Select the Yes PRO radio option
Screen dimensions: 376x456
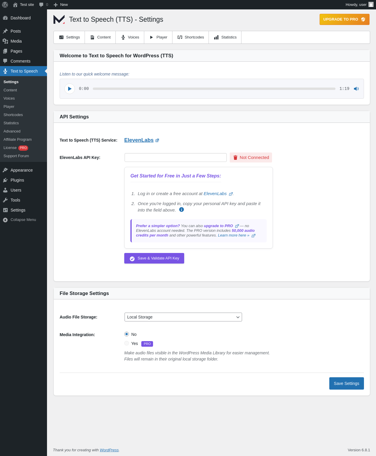[127, 343]
